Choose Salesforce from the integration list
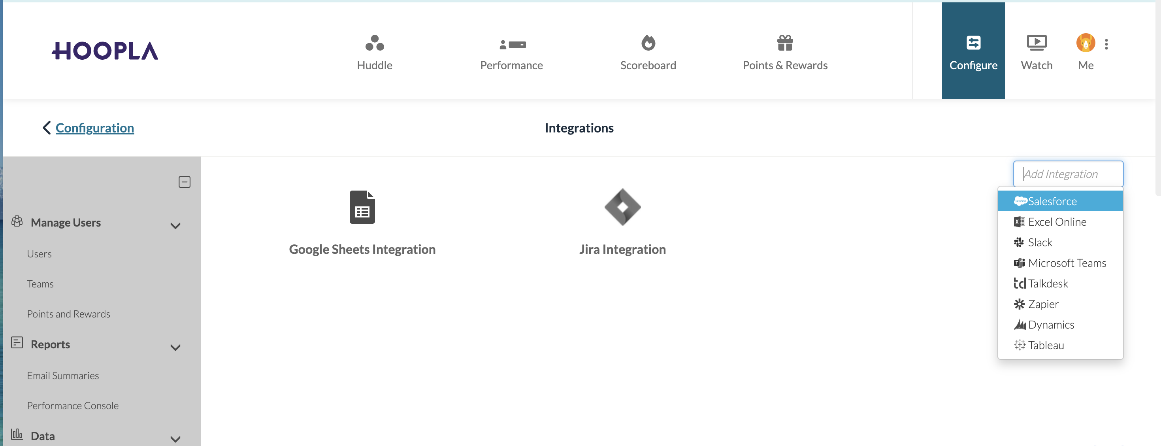1161x446 pixels. 1060,201
